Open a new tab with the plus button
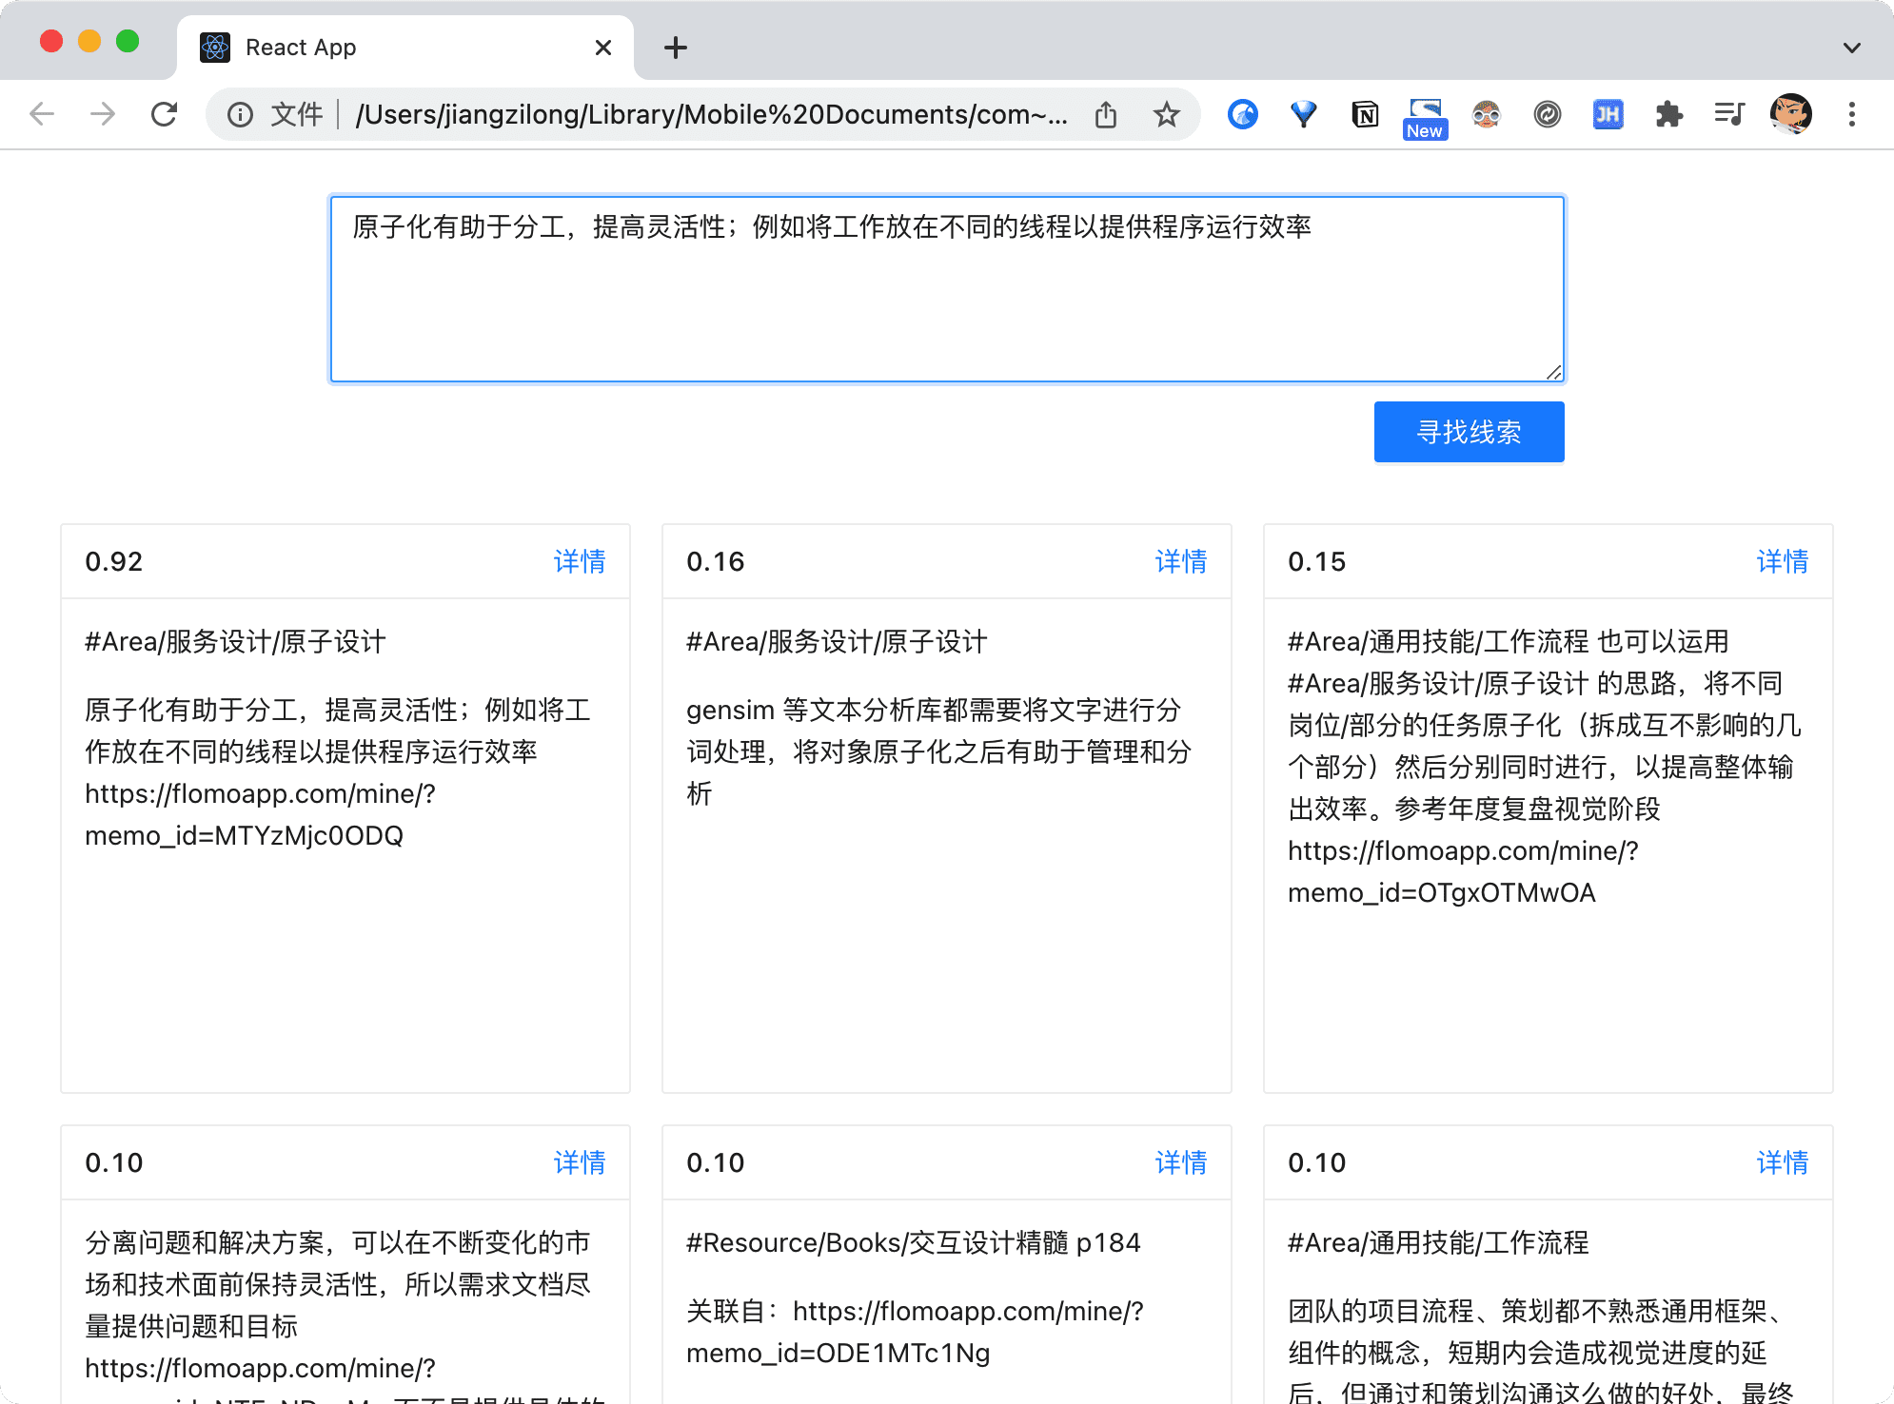 click(x=676, y=47)
